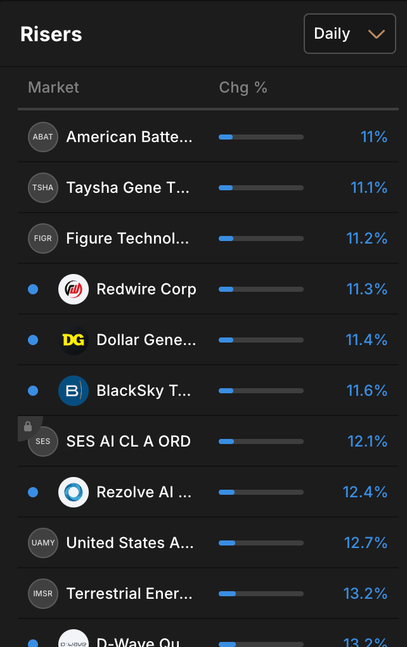Click the BlackSky logo icon

[74, 391]
